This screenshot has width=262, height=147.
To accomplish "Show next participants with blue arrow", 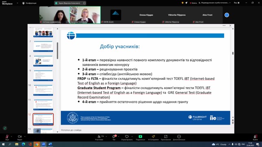I will tap(227, 15).
